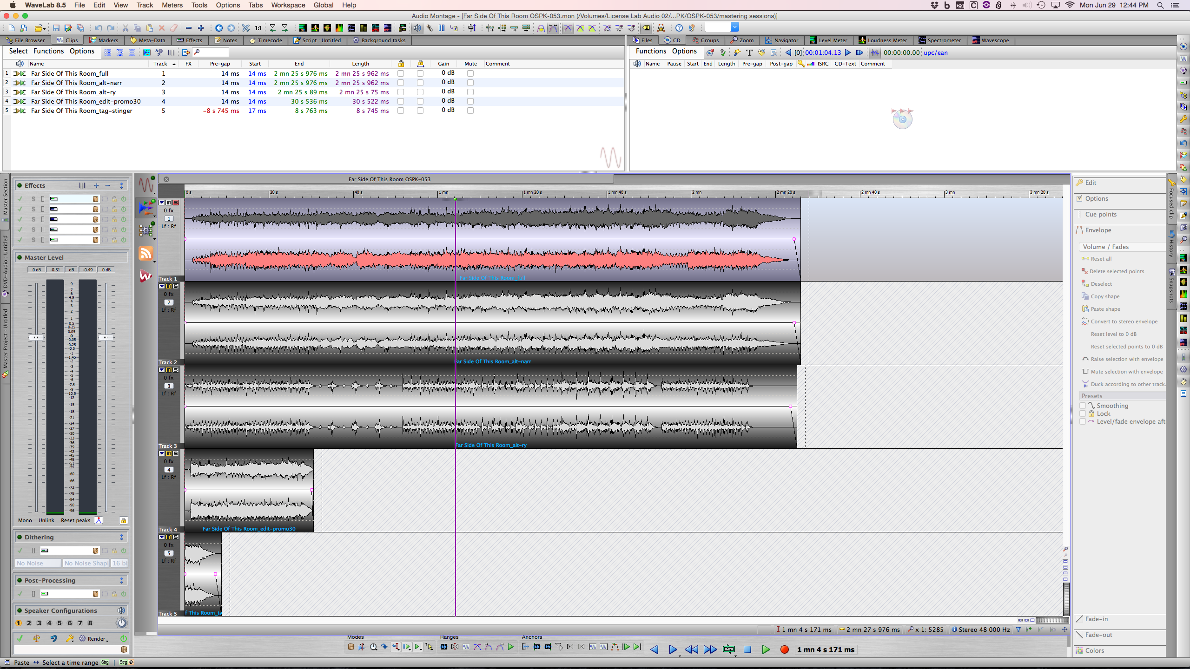Click the speaker icon in Speaker Configurations
1190x669 pixels.
(121, 610)
